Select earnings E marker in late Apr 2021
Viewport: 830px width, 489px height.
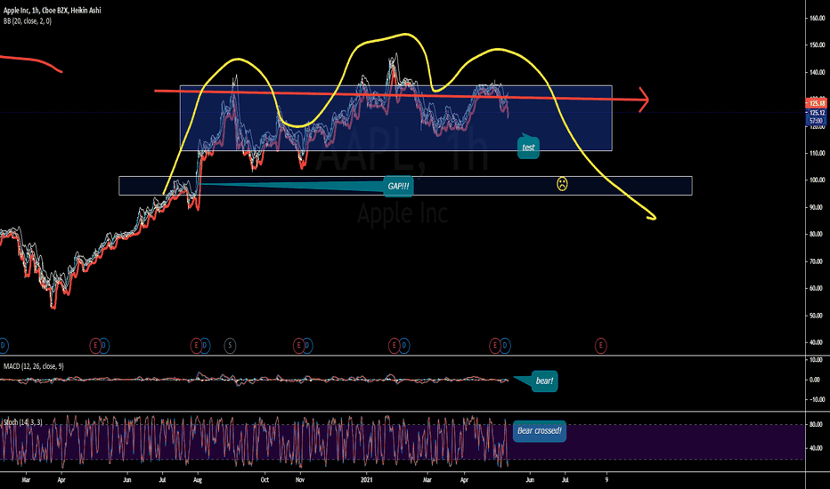495,346
